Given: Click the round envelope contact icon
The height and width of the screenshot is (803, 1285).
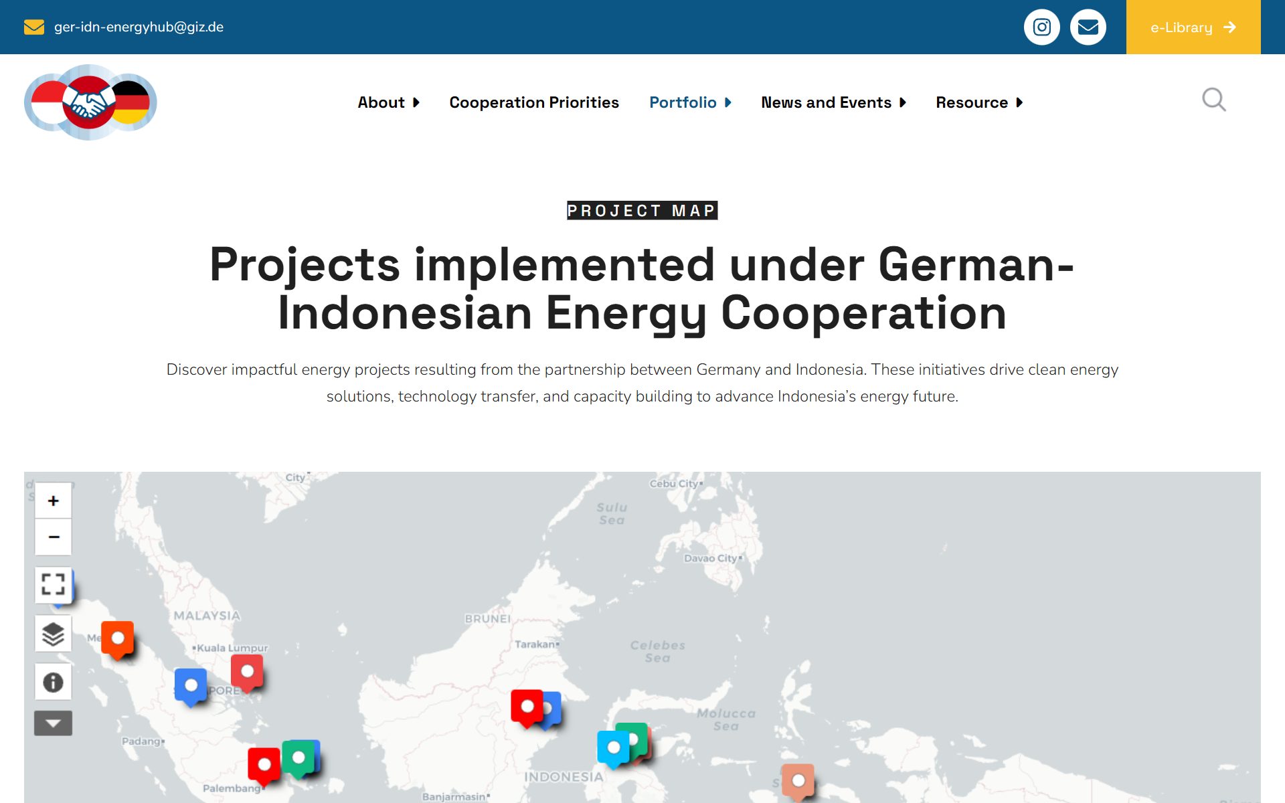Looking at the screenshot, I should coord(1088,27).
